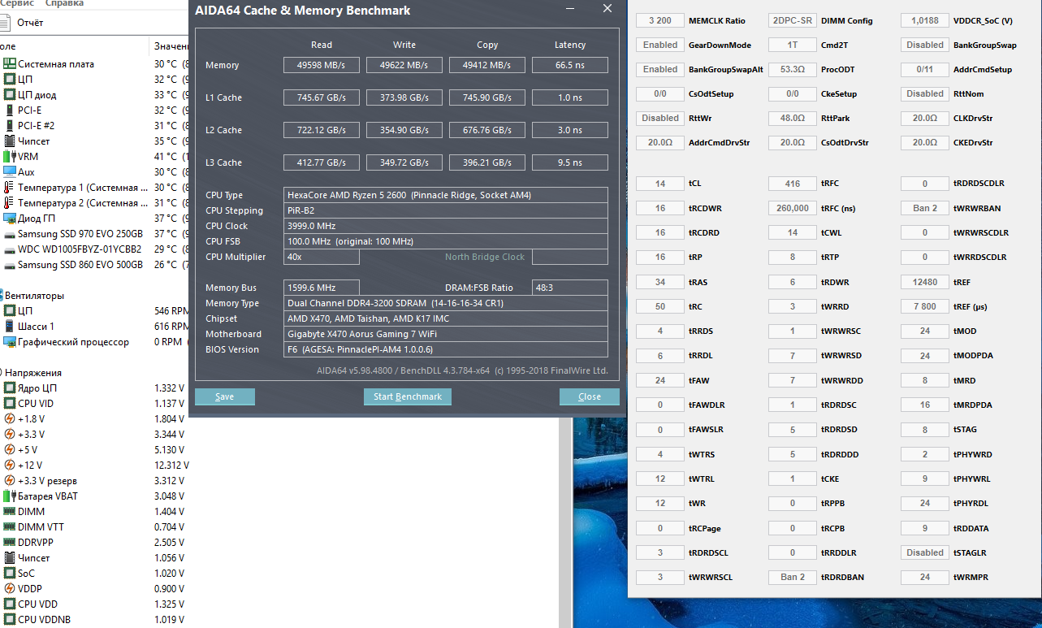Open the Сервис menu in AIDA64
Viewport: 1042px width, 628px height.
click(15, 3)
